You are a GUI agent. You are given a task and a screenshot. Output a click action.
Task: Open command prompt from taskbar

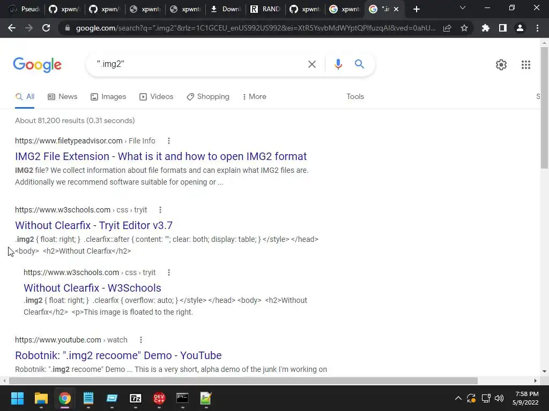(x=182, y=398)
